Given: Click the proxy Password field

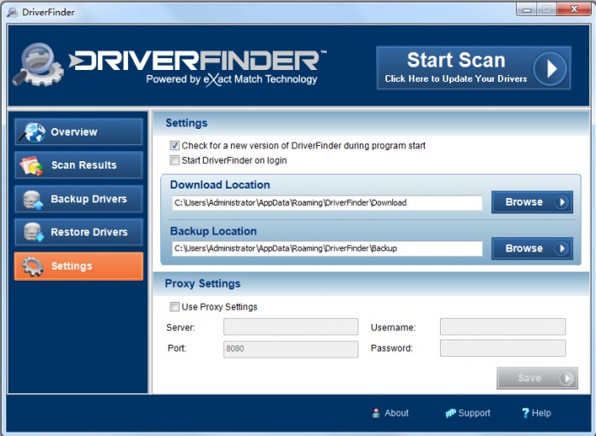Looking at the screenshot, I should click(x=503, y=348).
